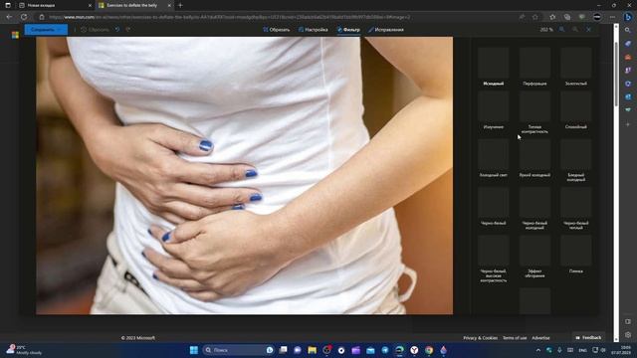Open the Настройка adjustment tab
This screenshot has height=358, width=637.
[x=313, y=30]
